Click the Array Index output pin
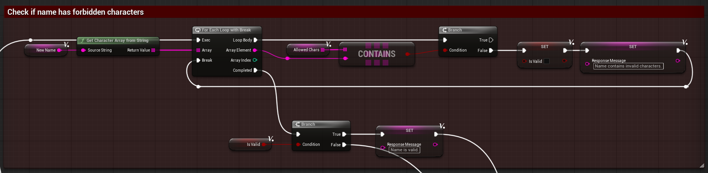Image resolution: width=708 pixels, height=173 pixels. click(255, 60)
